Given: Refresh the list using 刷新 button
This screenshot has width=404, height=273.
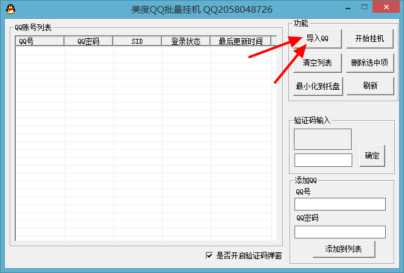Looking at the screenshot, I should coord(371,86).
